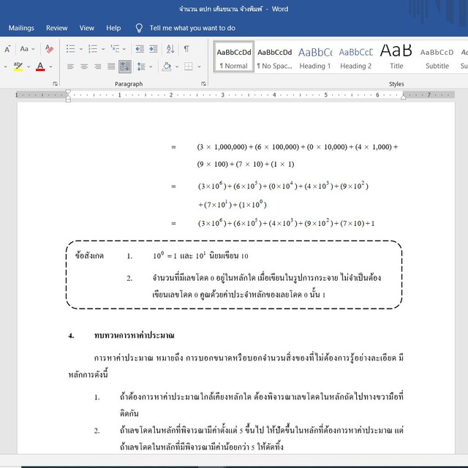The width and height of the screenshot is (468, 468).
Task: Toggle the show paragraph marks button
Action: pyautogui.click(x=186, y=49)
